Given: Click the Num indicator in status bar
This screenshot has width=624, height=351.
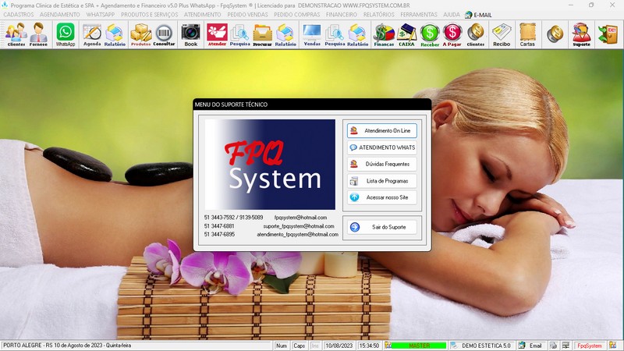Looking at the screenshot, I should click(x=282, y=346).
